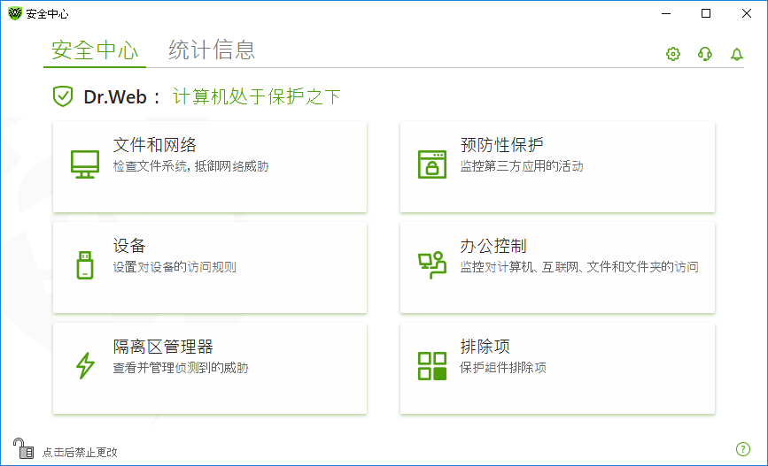Click the USB drive icon for 设备
The image size is (768, 466).
85,265
